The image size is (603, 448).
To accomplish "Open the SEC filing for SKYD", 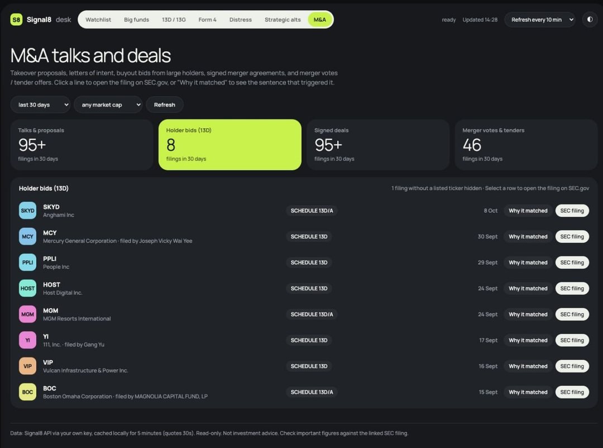I will (572, 211).
